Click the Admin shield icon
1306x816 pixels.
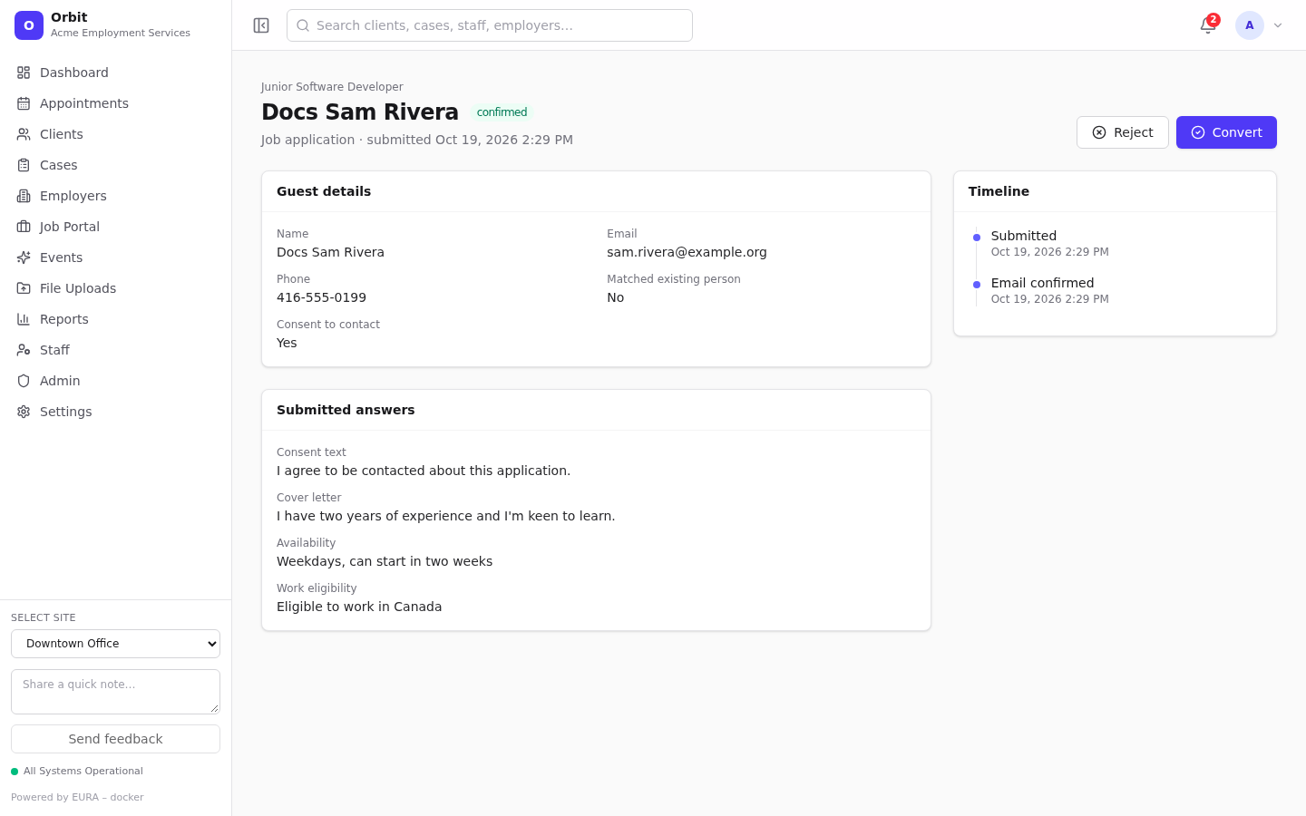click(x=24, y=381)
